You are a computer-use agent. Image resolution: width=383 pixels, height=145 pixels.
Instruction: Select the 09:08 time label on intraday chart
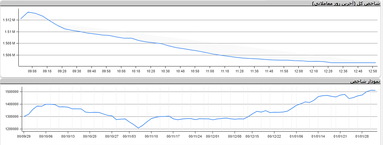tap(32, 71)
